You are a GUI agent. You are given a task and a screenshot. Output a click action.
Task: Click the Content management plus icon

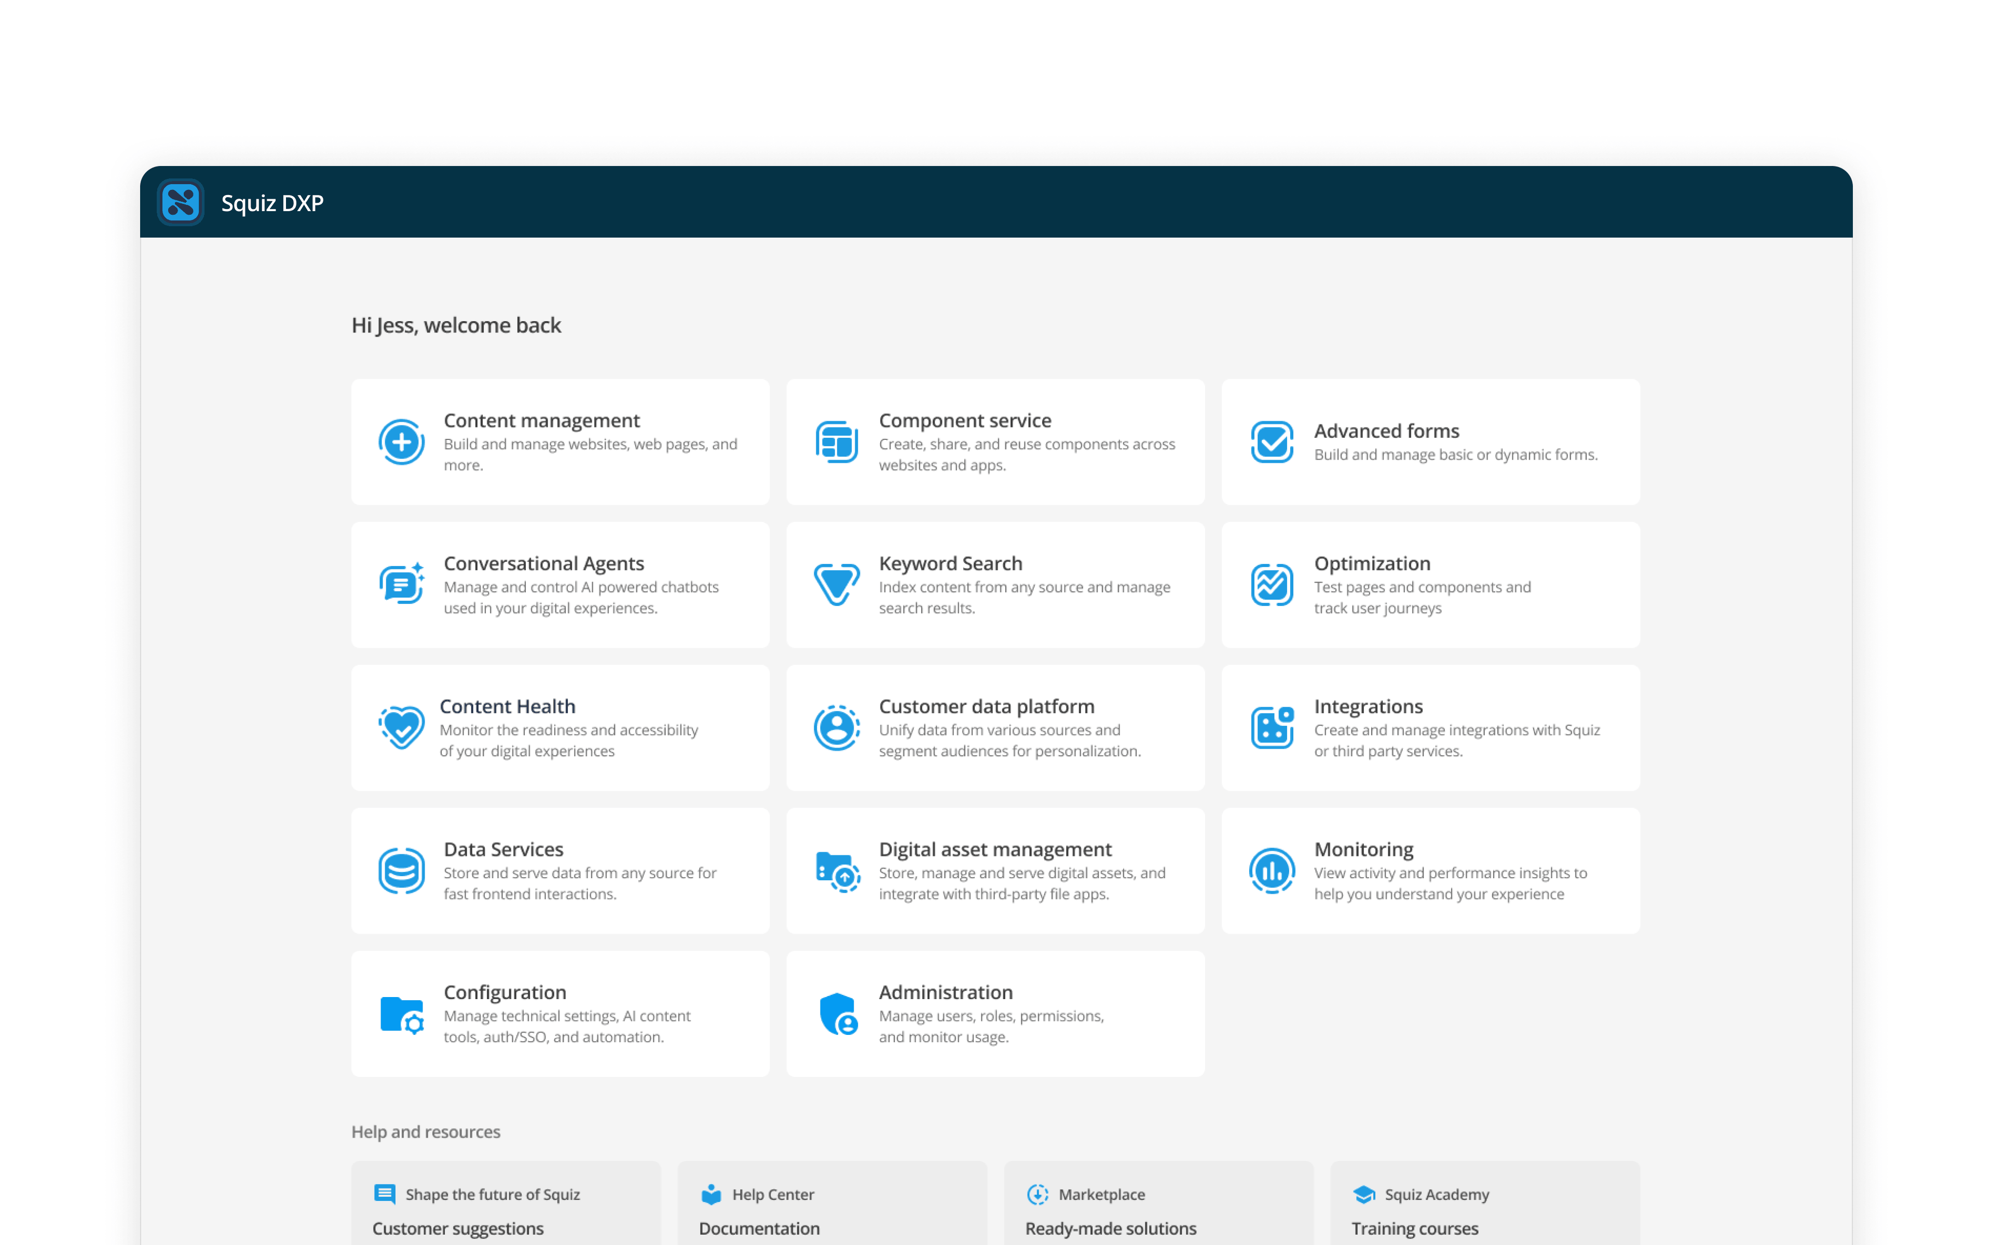pyautogui.click(x=401, y=442)
